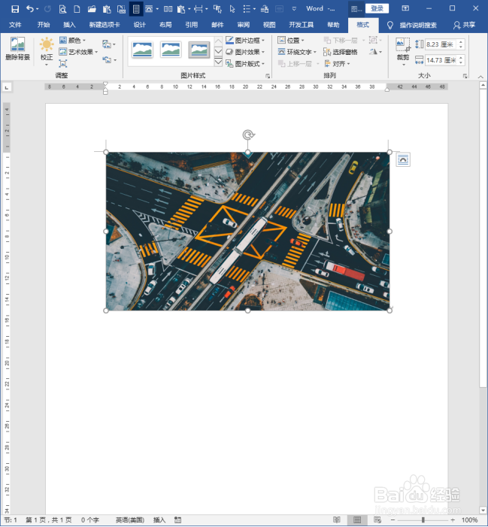Open Align (对齐) dropdown
This screenshot has width=488, height=527.
click(x=337, y=63)
